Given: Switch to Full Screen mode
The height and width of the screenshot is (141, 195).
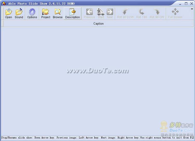Looking at the screenshot, I should point(175,14).
